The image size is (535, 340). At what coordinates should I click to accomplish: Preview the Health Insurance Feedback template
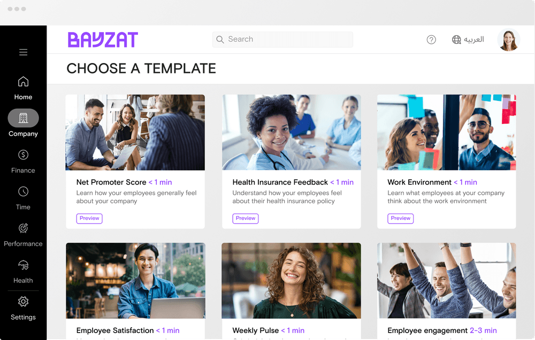point(246,218)
